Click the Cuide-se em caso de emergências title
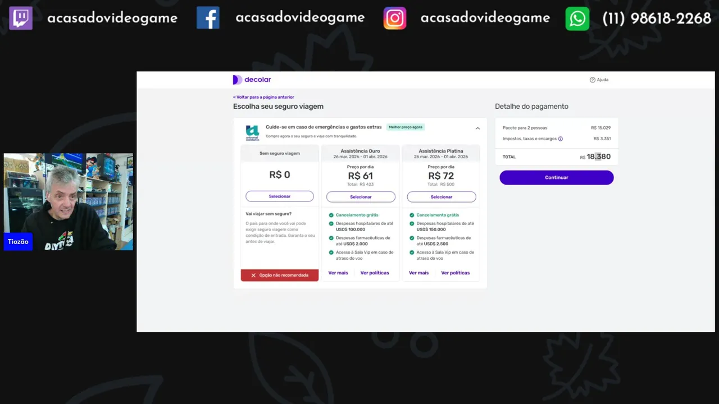This screenshot has width=719, height=404. (324, 127)
